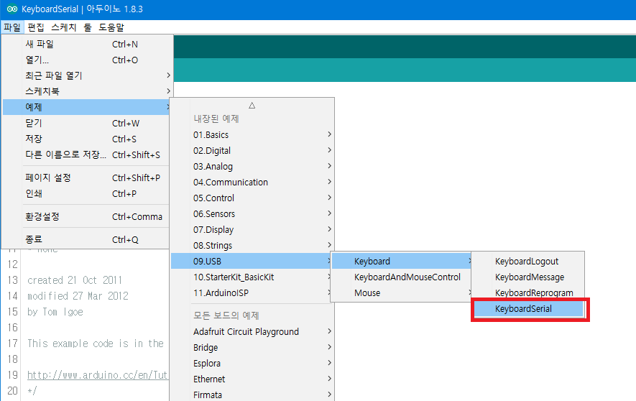Select 열기... menu entry
636x401 pixels.
[86, 60]
